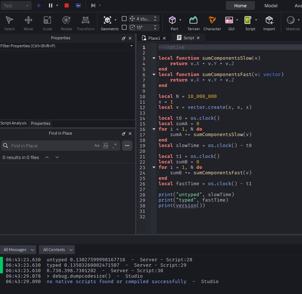Open the Geometric mode dropdown arrow
Viewport: 302px width, 294px height.
115,20
